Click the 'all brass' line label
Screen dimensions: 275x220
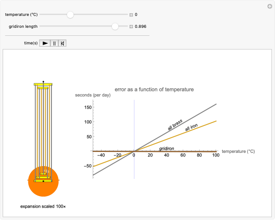point(175,125)
